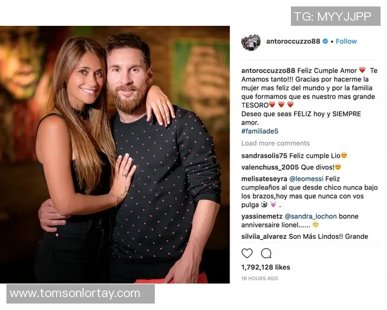Screen dimensions: 387x310
Task: Click the heart like icon
Action: pos(247,253)
